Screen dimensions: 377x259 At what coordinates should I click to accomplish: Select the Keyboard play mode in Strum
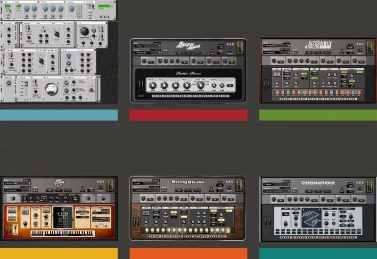click(x=12, y=211)
